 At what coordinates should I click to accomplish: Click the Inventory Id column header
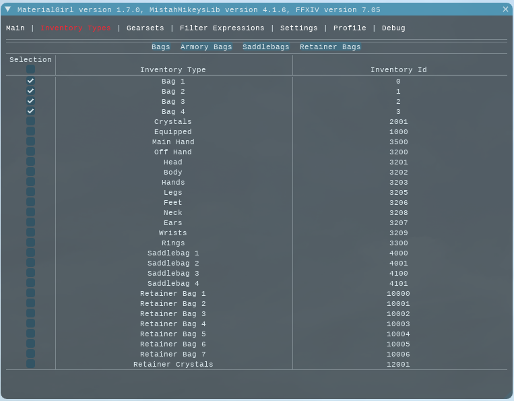pyautogui.click(x=398, y=70)
